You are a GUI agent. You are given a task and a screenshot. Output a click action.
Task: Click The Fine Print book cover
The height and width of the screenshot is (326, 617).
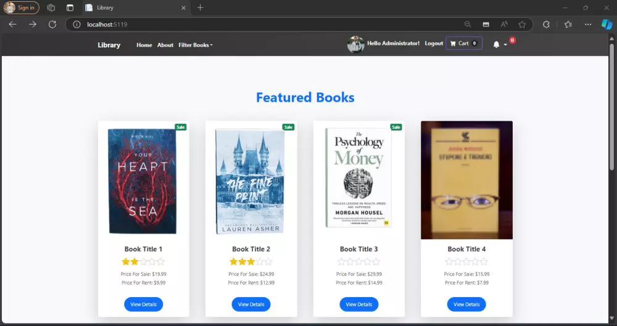(x=250, y=181)
